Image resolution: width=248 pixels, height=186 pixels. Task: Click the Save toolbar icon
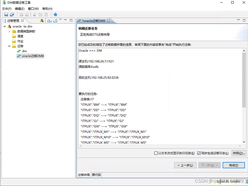pyautogui.click(x=6, y=15)
